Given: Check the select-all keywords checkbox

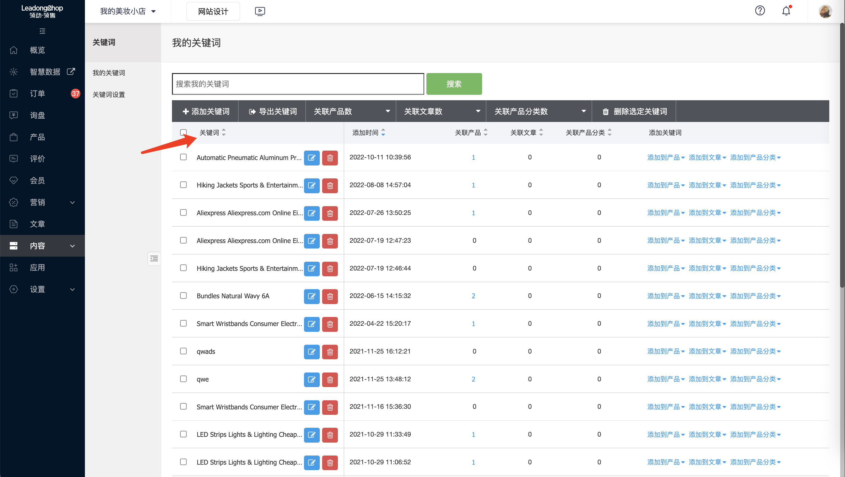Looking at the screenshot, I should tap(183, 132).
